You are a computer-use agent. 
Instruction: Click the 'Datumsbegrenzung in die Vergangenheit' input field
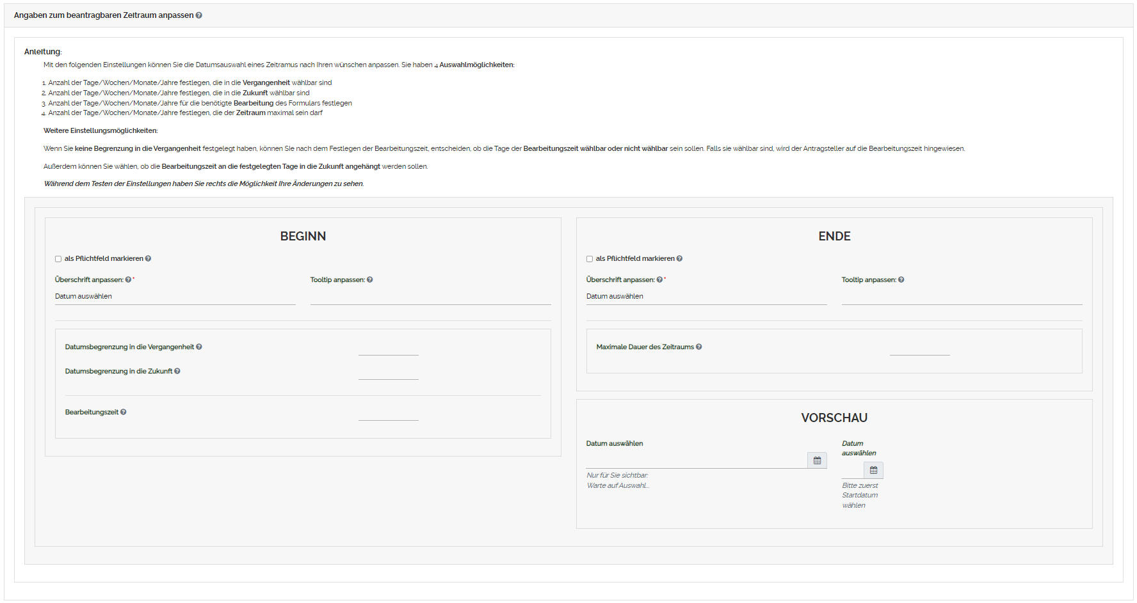pos(388,348)
